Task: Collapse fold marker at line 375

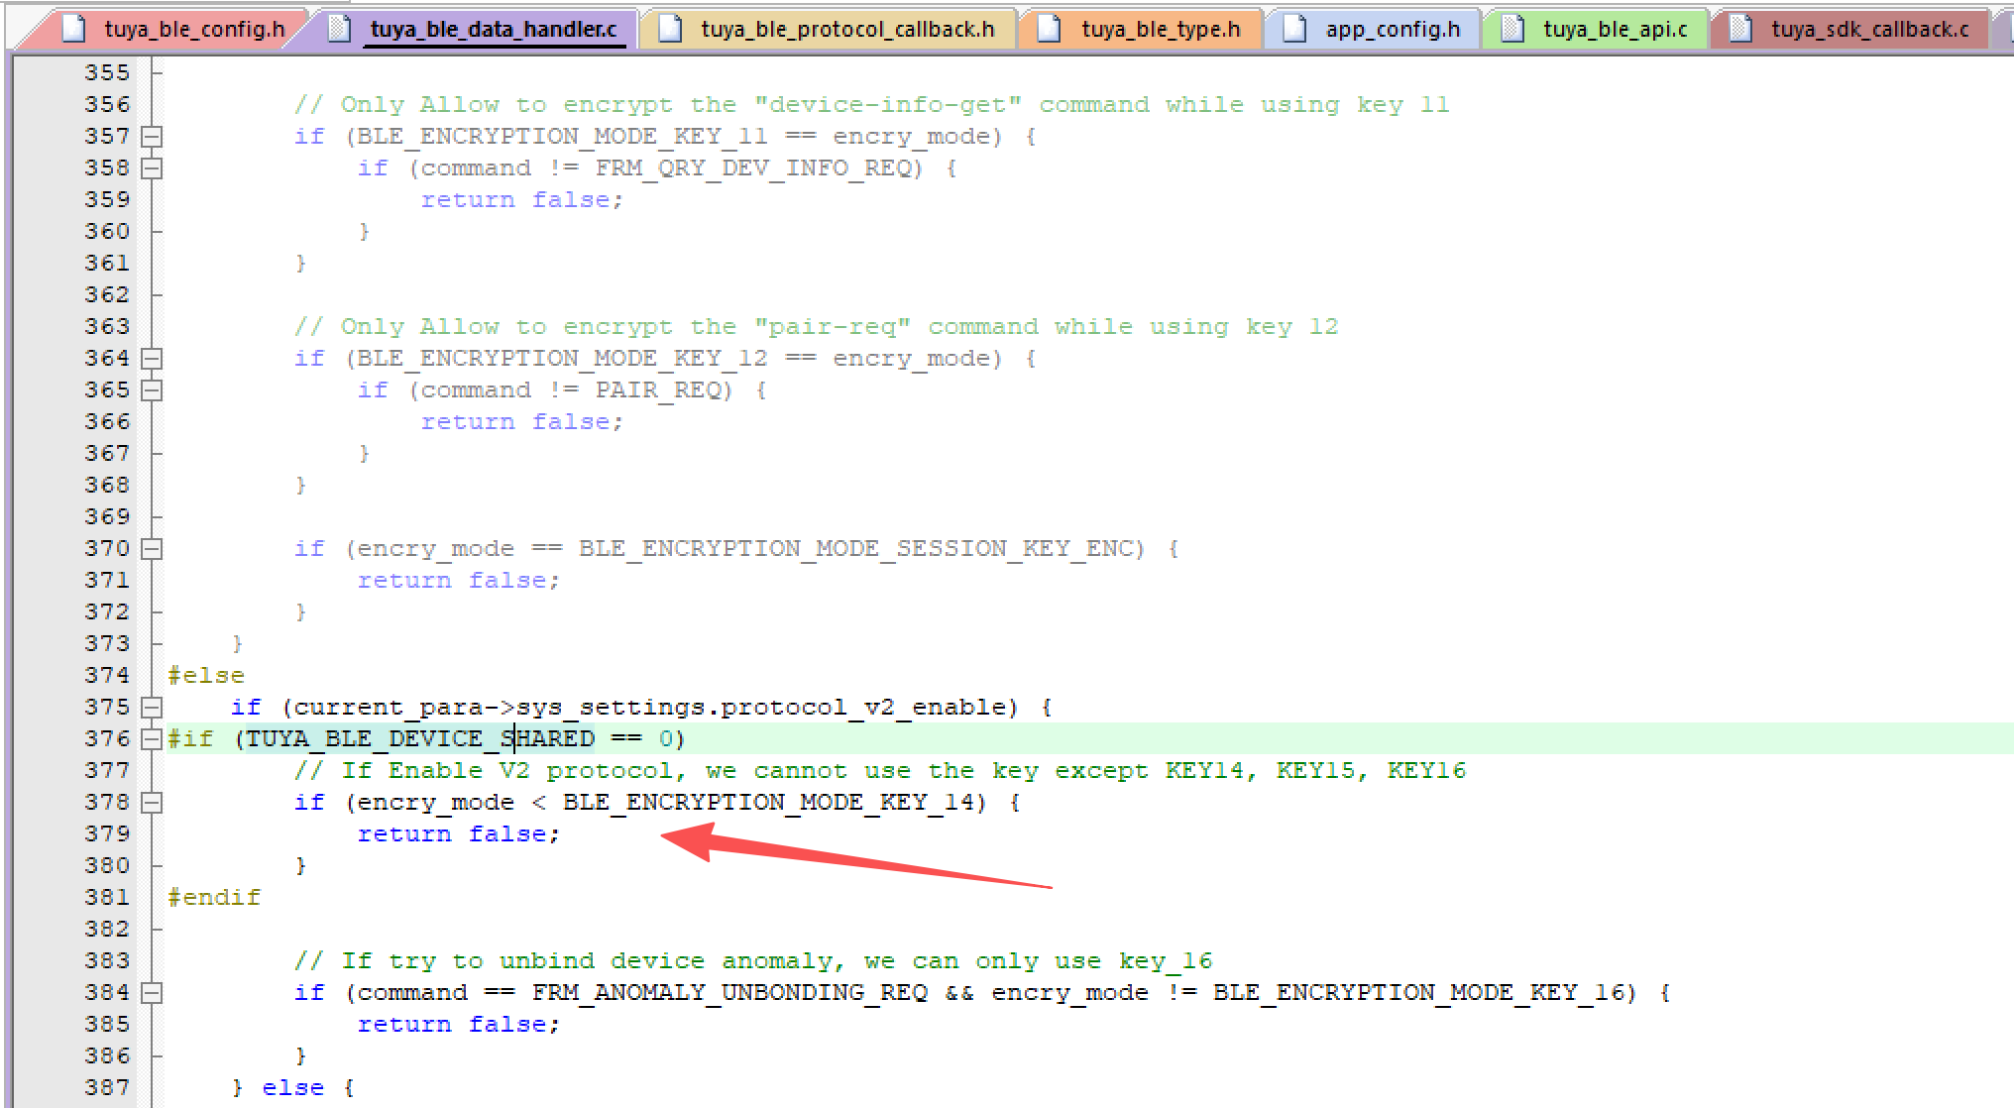Action: coord(152,708)
